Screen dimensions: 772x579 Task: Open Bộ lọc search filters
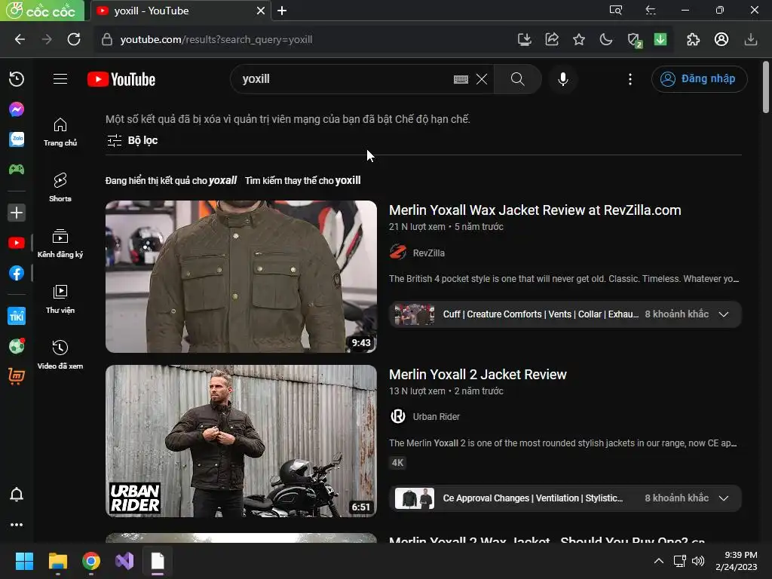[x=133, y=140]
